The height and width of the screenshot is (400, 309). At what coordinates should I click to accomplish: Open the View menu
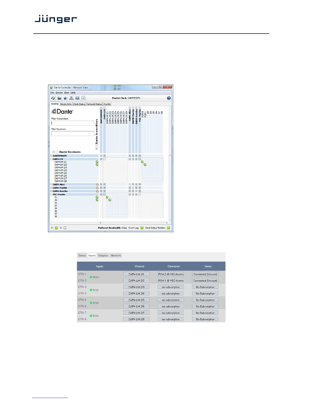(x=66, y=93)
